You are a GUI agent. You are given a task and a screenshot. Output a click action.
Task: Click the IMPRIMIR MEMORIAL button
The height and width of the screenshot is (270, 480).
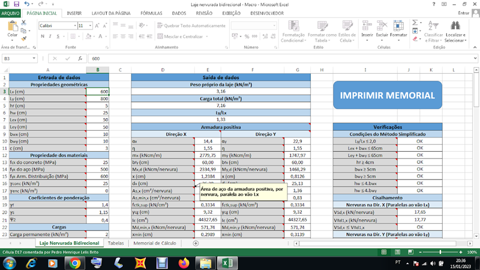pyautogui.click(x=388, y=95)
